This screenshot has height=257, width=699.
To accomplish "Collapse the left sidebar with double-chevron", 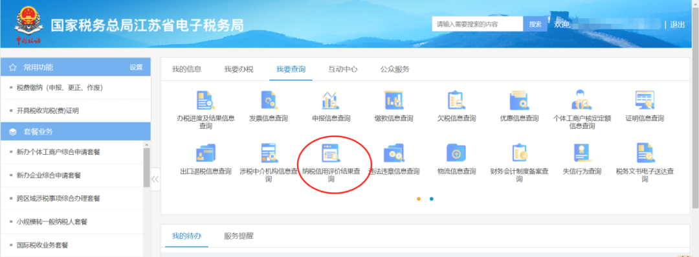I will (155, 179).
